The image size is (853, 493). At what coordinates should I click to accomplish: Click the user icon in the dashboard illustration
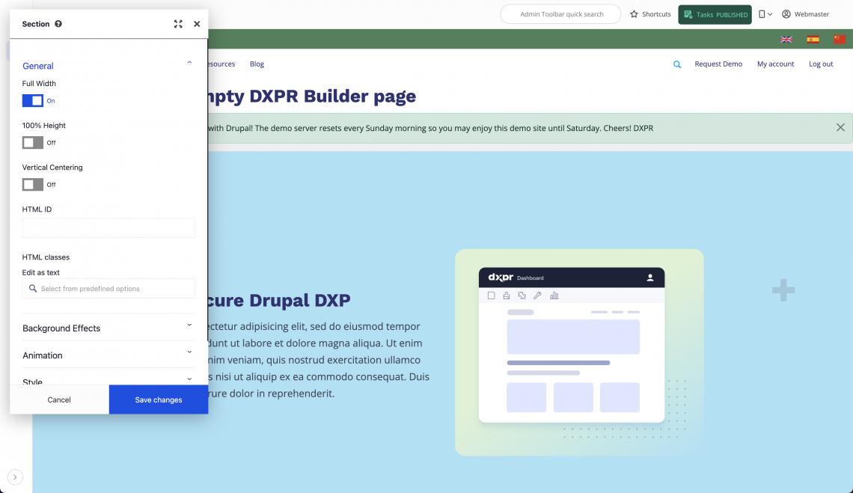(649, 278)
